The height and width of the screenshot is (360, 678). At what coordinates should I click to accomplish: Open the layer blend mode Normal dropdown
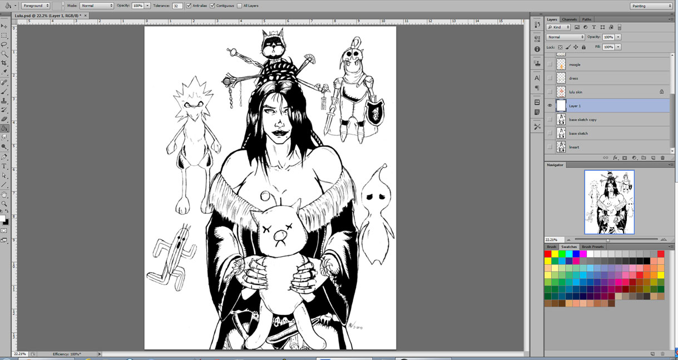point(566,37)
